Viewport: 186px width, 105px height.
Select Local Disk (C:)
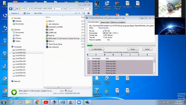[21, 50]
